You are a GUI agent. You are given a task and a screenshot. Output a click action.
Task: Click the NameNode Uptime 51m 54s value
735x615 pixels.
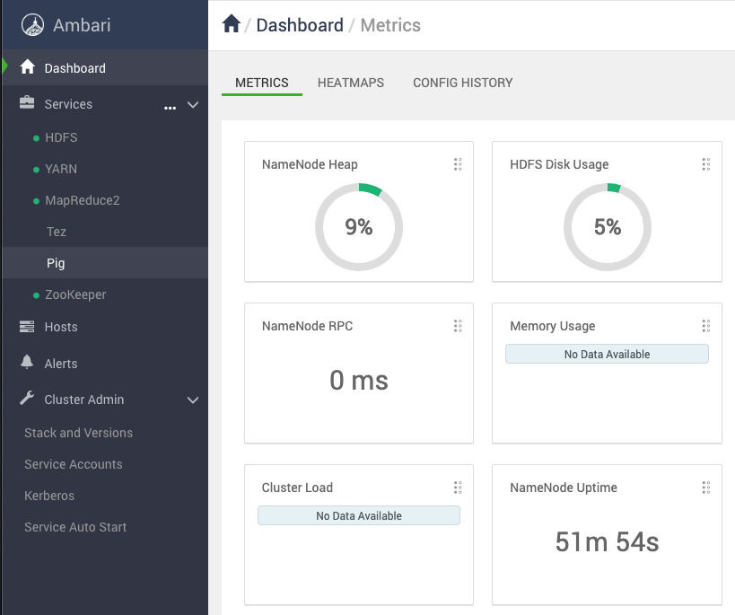click(x=607, y=541)
